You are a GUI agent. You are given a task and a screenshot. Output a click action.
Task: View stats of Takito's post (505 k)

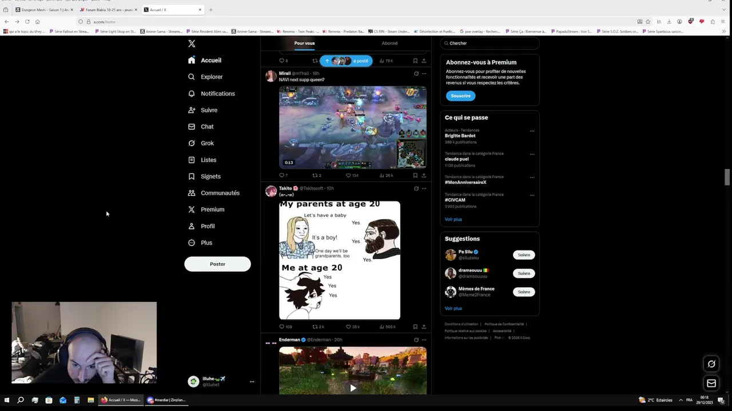pyautogui.click(x=387, y=327)
